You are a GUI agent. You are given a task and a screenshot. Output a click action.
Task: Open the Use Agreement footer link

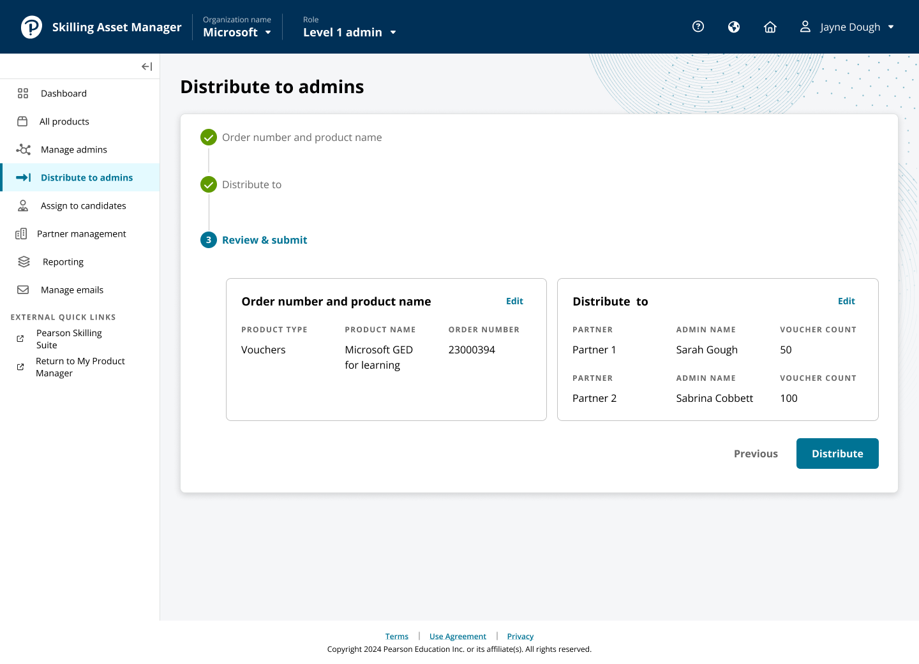(x=458, y=637)
